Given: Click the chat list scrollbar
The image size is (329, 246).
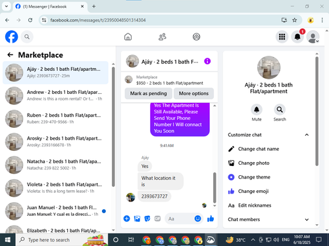Looking at the screenshot, I should coord(113,127).
